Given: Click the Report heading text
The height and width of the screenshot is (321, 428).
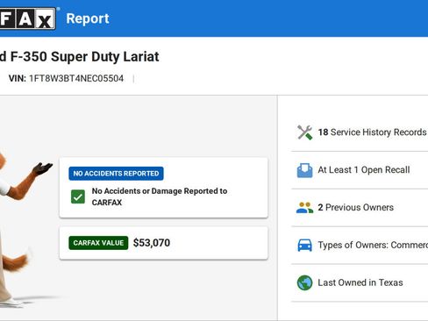Looking at the screenshot, I should click(x=88, y=18).
